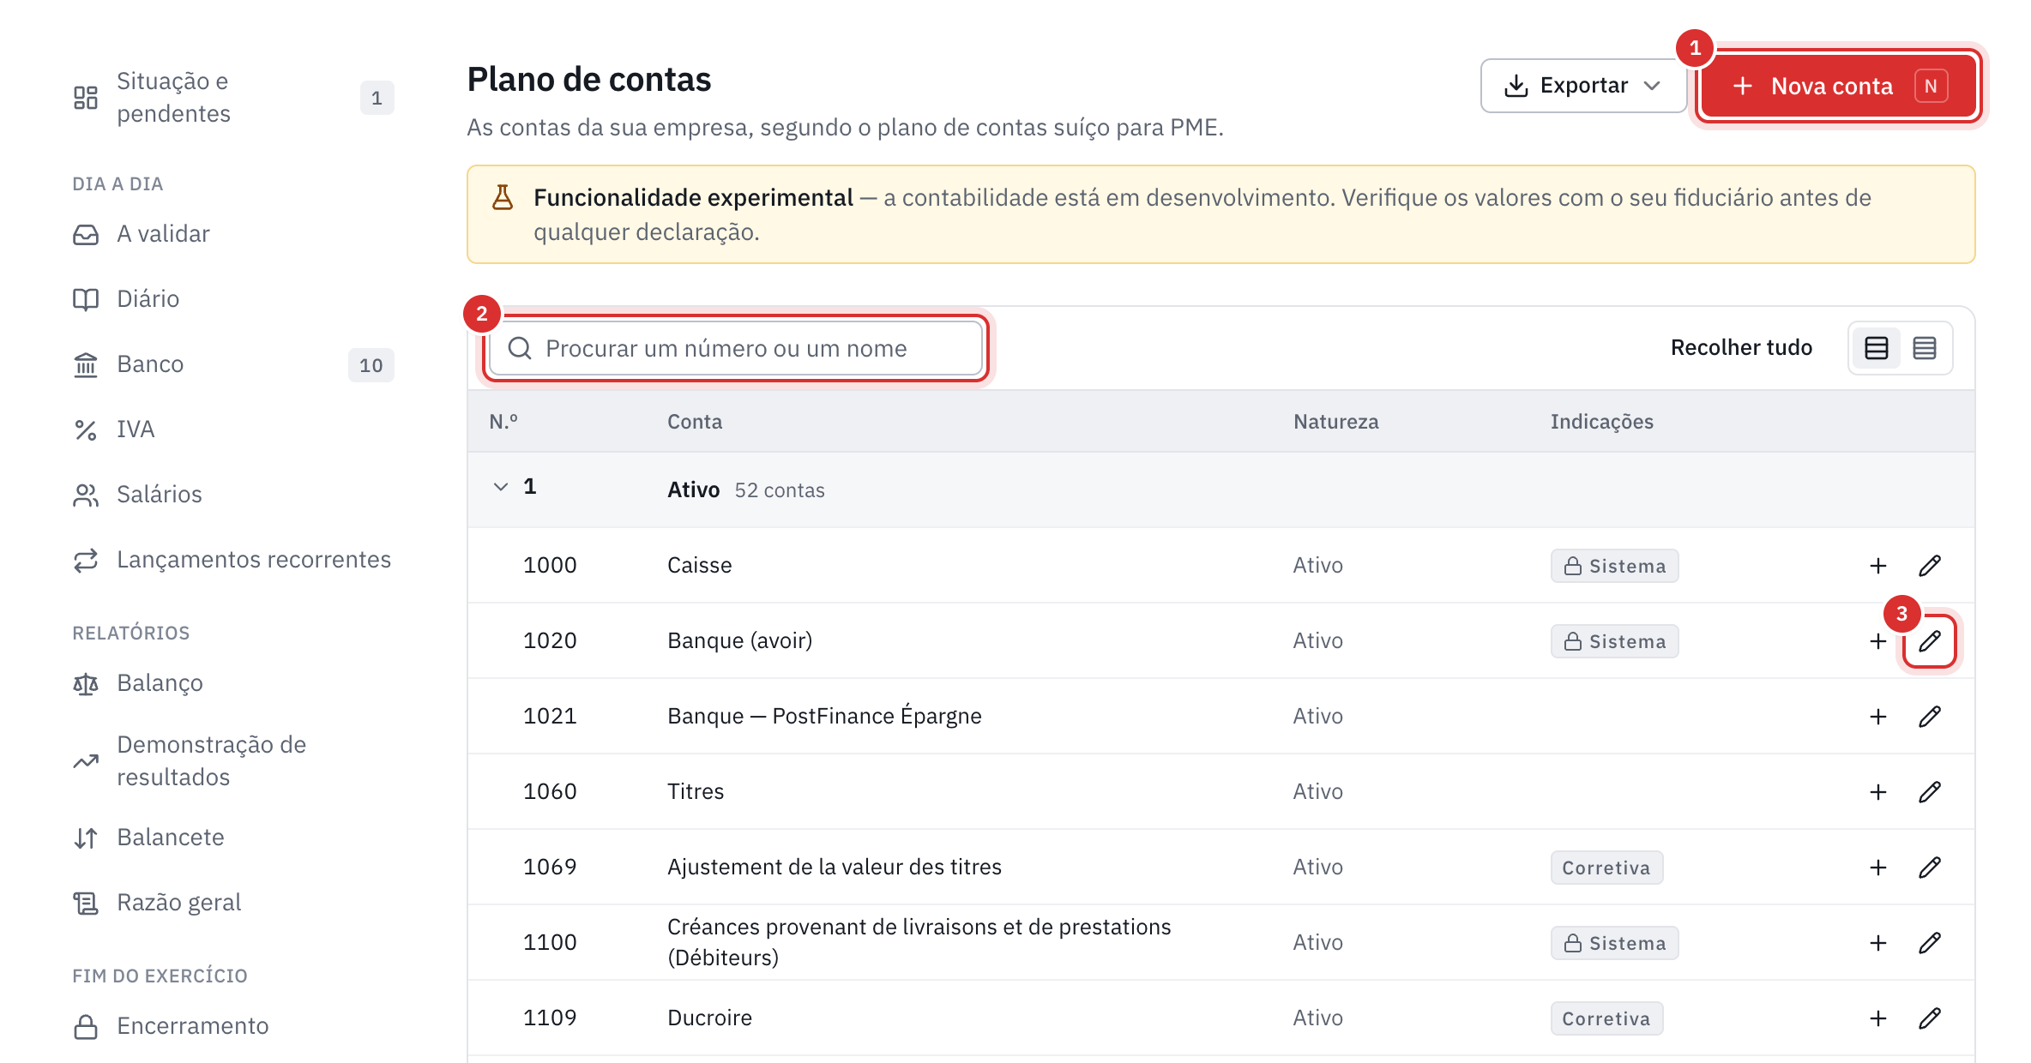This screenshot has height=1063, width=2031.
Task: Click the plus icon for 1021 PostFinance Épargne
Action: click(x=1878, y=717)
